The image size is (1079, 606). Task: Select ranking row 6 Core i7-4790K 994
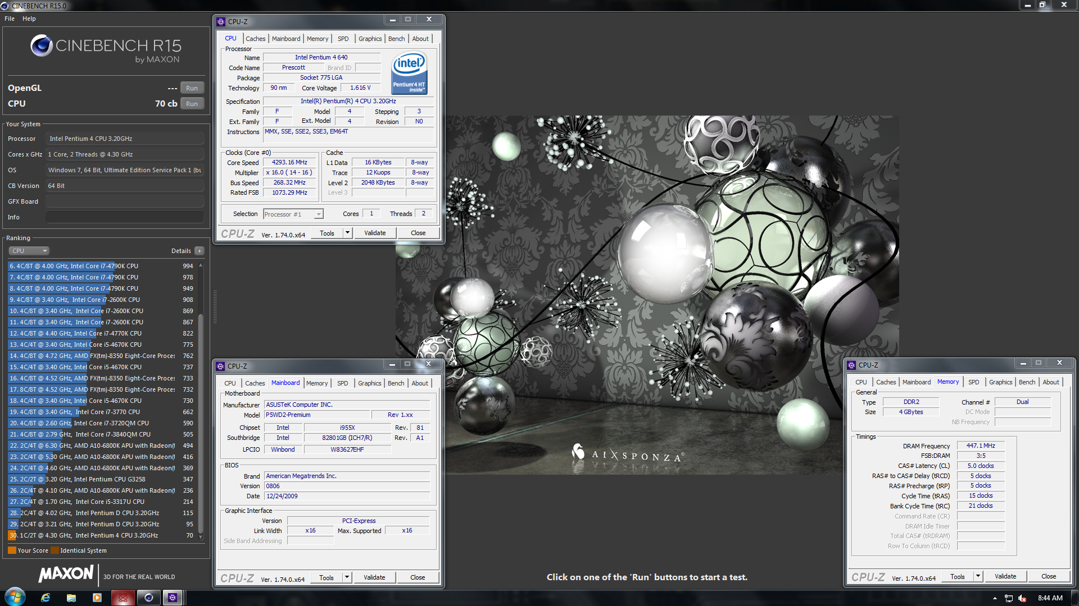coord(101,266)
